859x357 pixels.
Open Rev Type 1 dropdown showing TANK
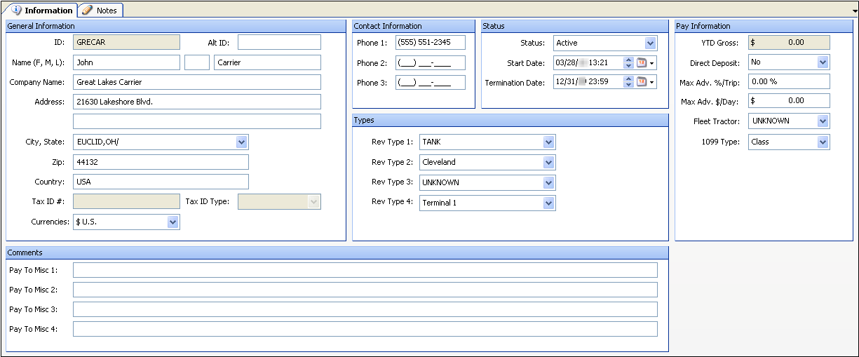click(548, 142)
